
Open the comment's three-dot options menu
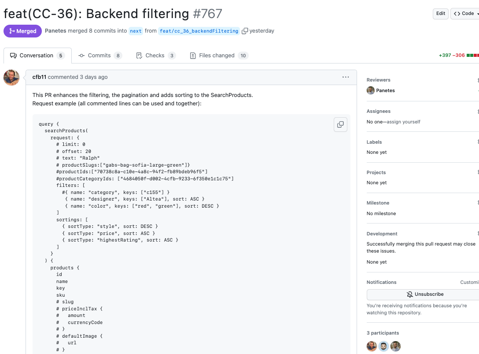point(346,77)
